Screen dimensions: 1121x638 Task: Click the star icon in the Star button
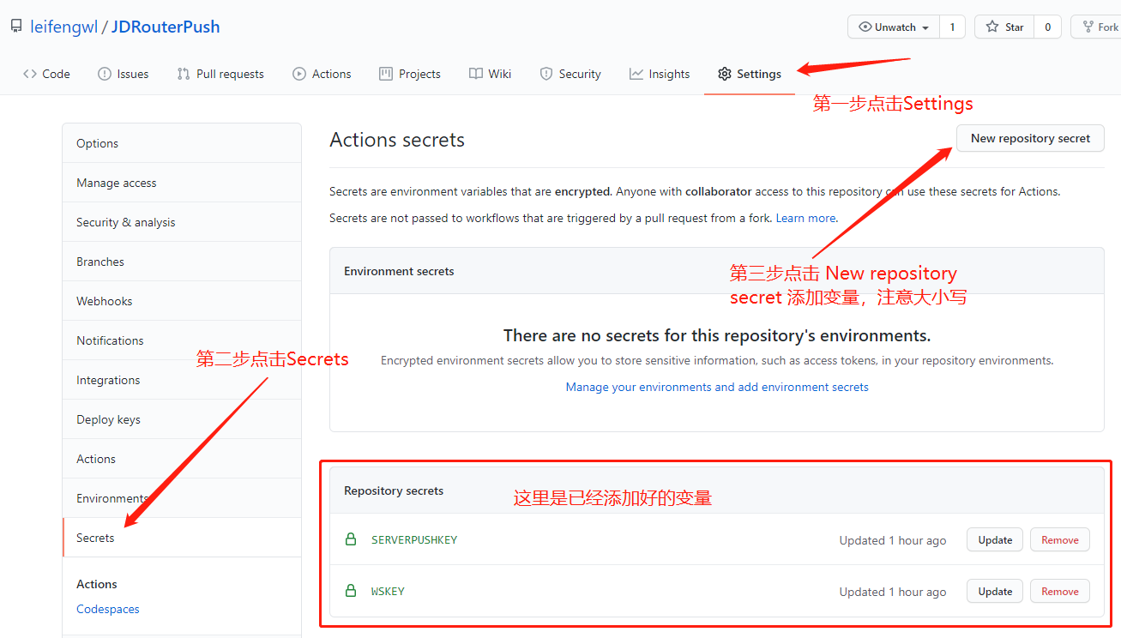tap(992, 27)
